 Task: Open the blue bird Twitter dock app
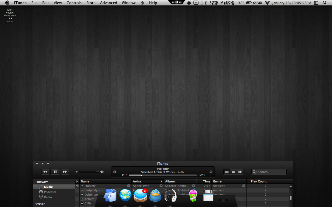155,195
